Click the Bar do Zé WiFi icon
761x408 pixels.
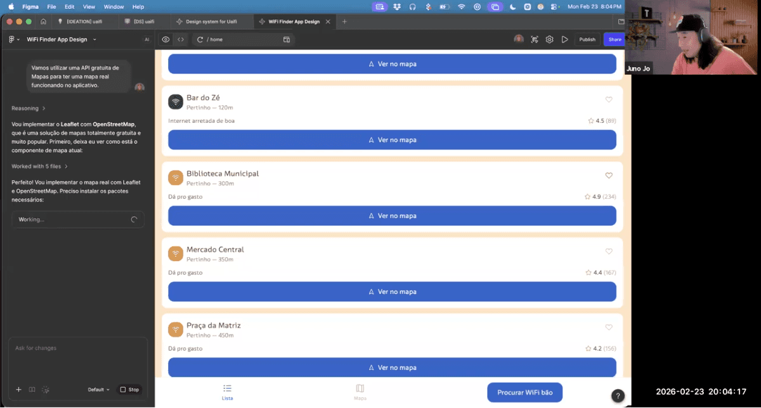click(x=176, y=101)
